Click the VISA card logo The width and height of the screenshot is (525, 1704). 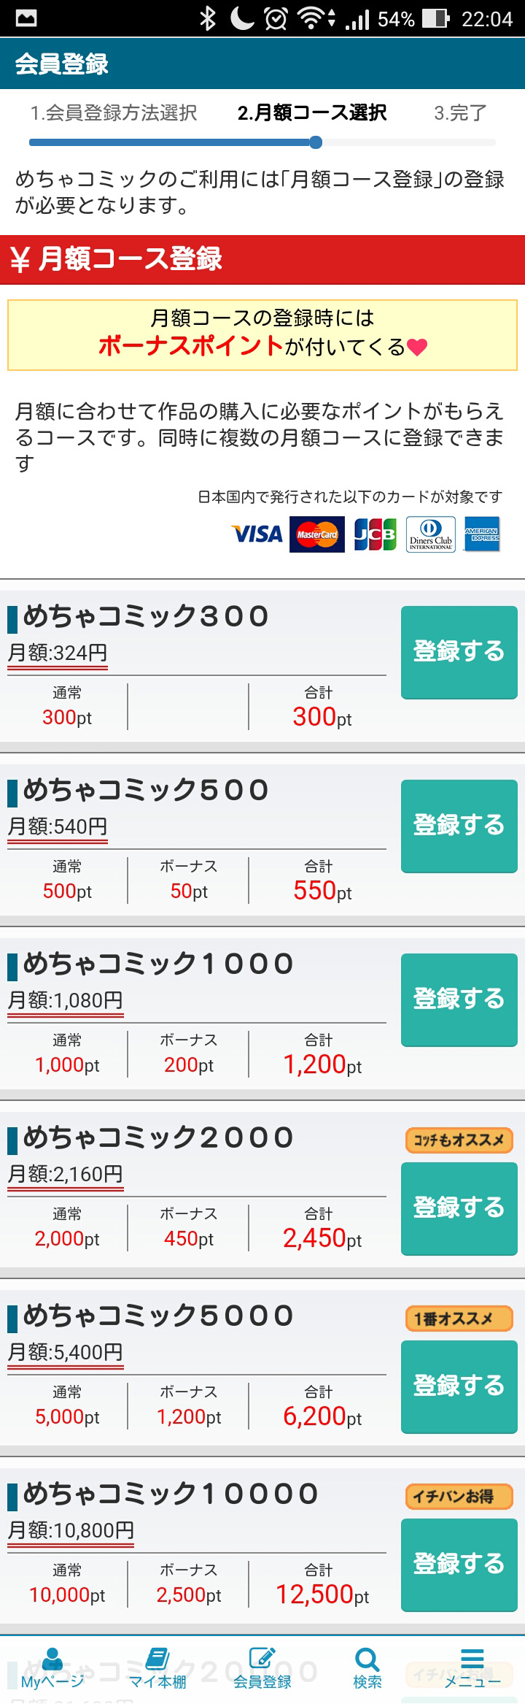click(x=257, y=534)
